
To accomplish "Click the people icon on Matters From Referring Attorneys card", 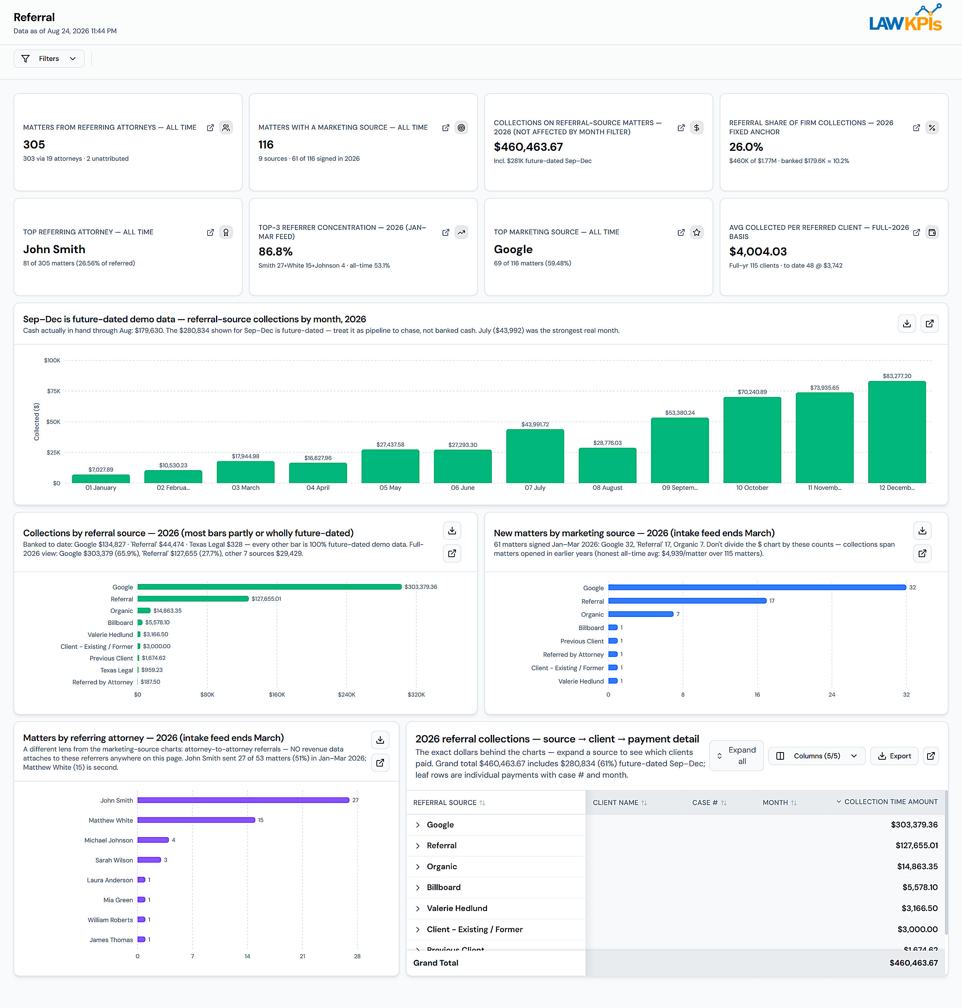I will (226, 128).
